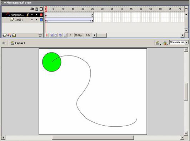Enable Edit Multiple Frames
Screen dimensions: 190x141
click(x=60, y=35)
